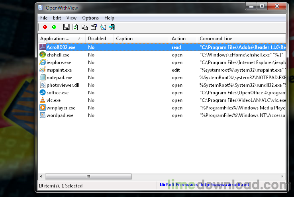Select the wmplayer.exe entry
The width and height of the screenshot is (294, 197).
coord(61,108)
